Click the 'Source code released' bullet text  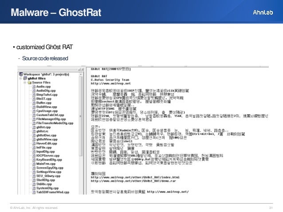(x=45, y=58)
